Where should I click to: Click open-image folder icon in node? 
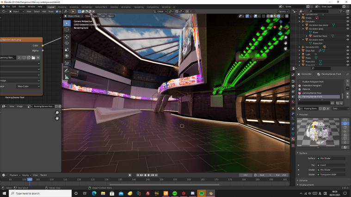point(33,58)
